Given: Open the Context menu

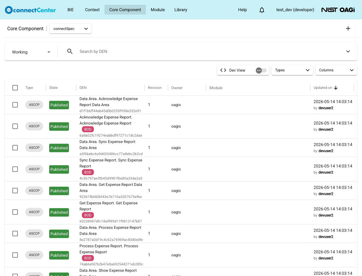Looking at the screenshot, I should coord(92,10).
